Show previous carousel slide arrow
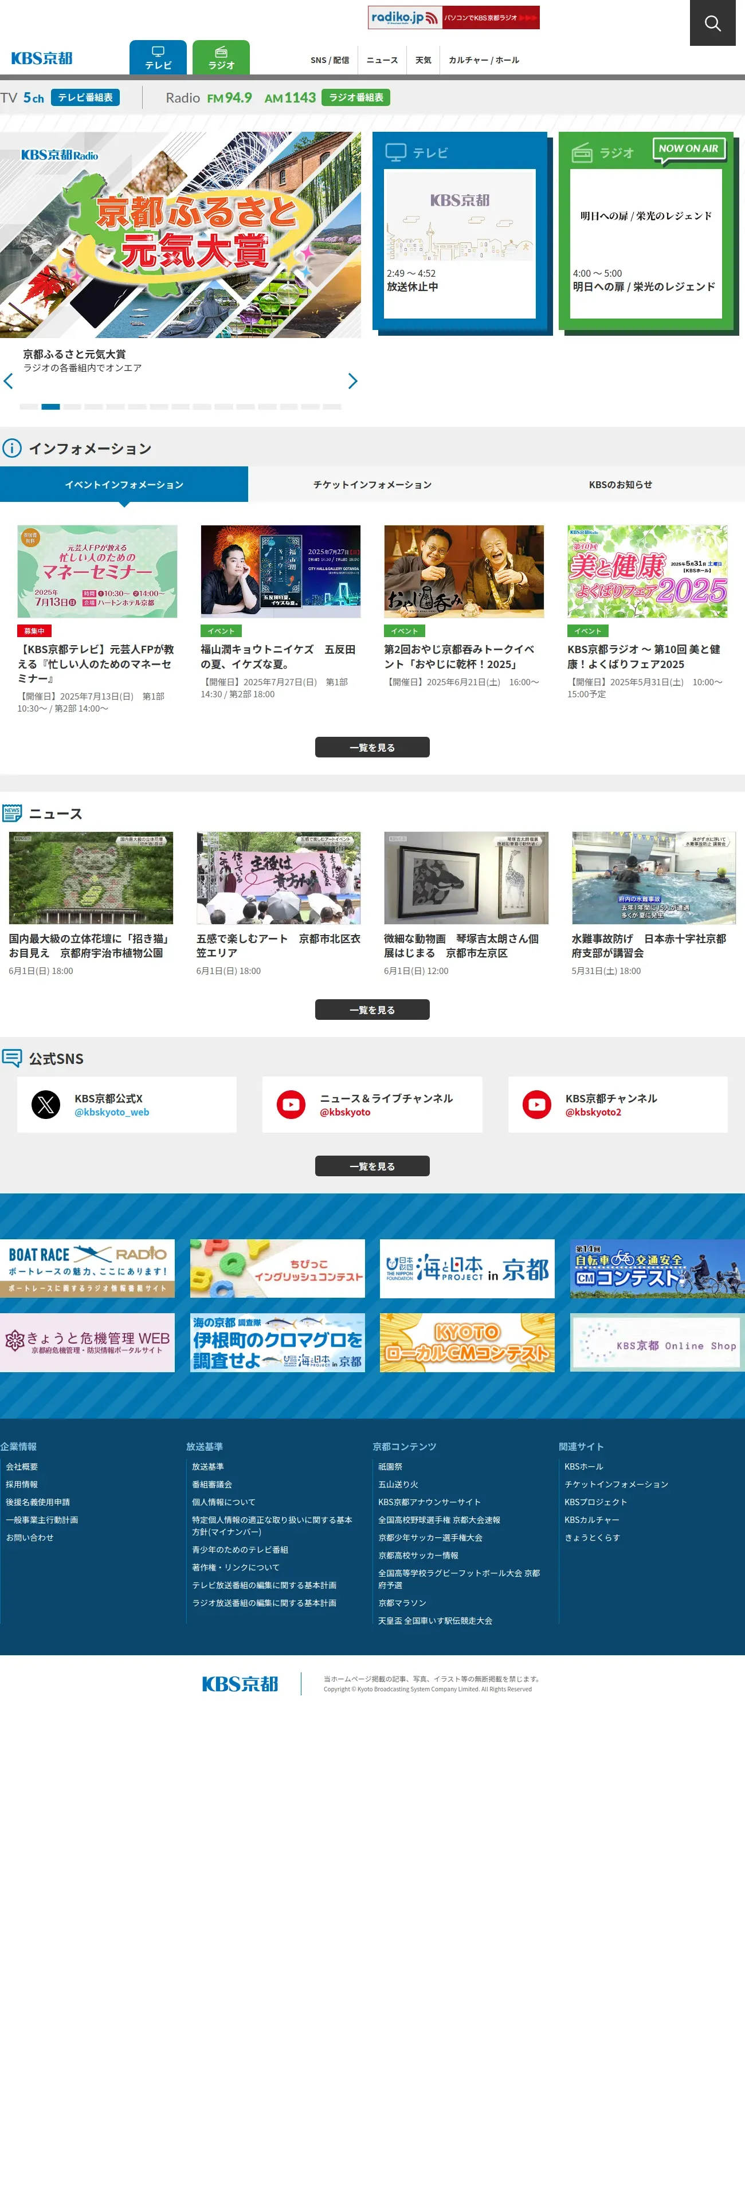 (9, 380)
